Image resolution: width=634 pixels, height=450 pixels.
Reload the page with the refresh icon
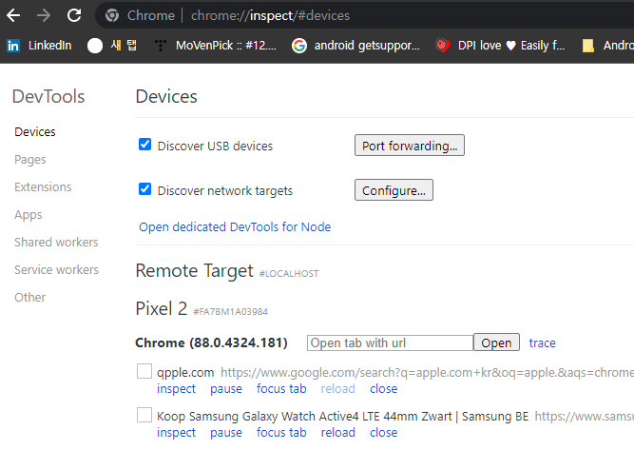74,15
